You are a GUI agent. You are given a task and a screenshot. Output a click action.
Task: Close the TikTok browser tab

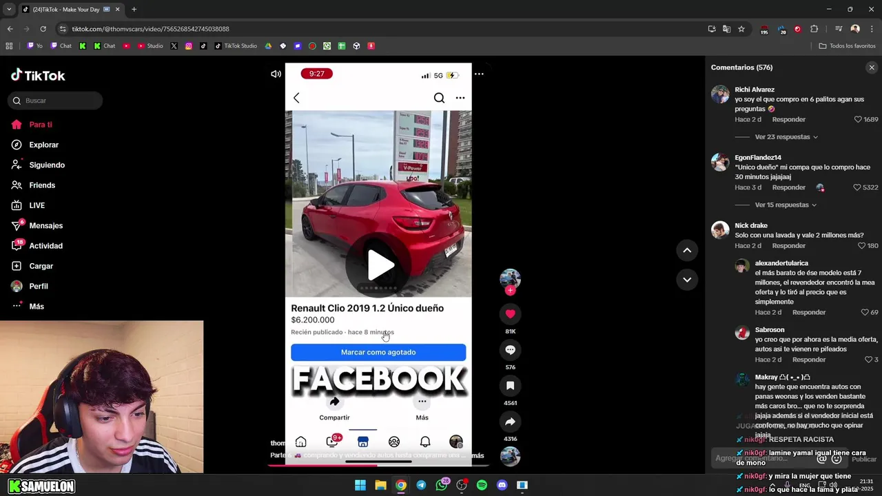click(117, 9)
